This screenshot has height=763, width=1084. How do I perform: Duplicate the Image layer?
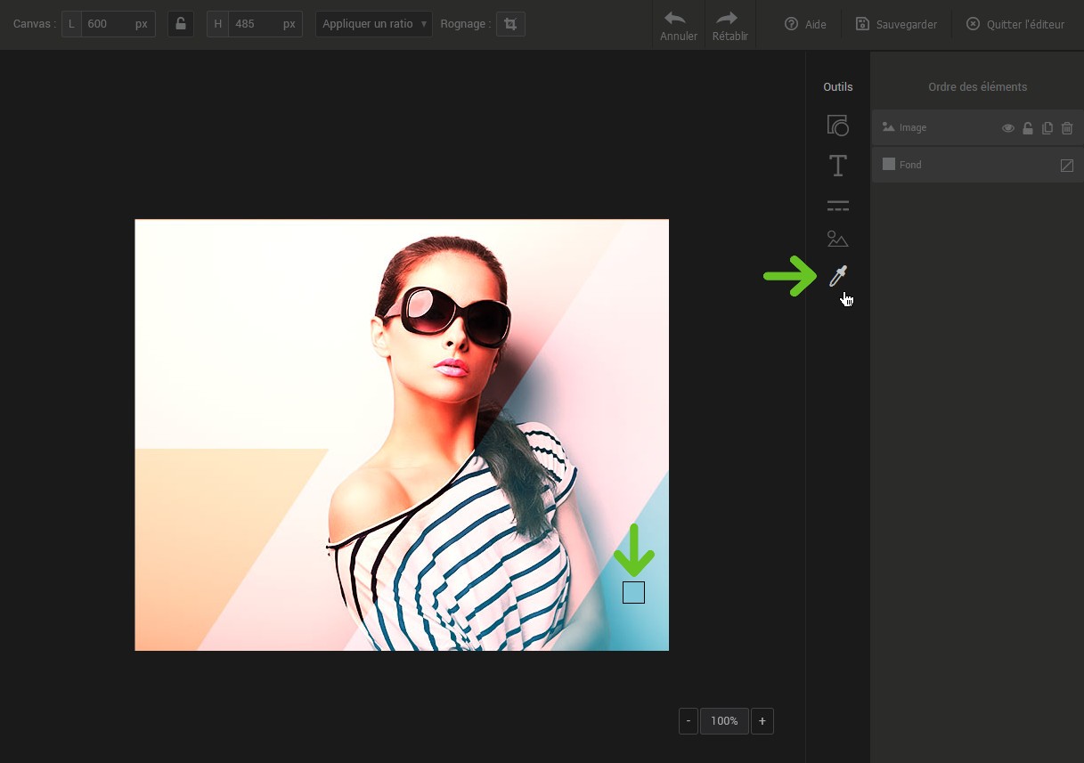tap(1047, 128)
